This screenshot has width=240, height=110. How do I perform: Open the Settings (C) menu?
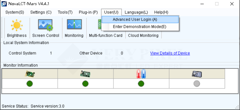click(x=41, y=12)
